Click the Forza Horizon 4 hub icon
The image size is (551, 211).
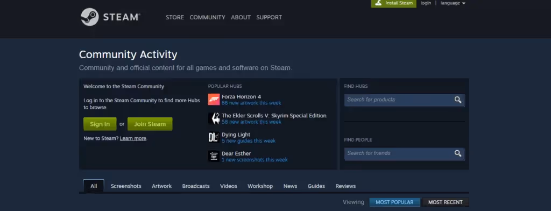click(x=214, y=100)
